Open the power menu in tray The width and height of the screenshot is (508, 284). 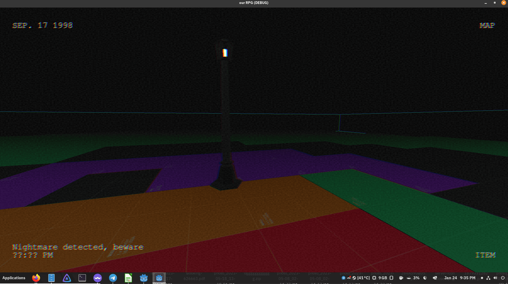[x=503, y=278]
